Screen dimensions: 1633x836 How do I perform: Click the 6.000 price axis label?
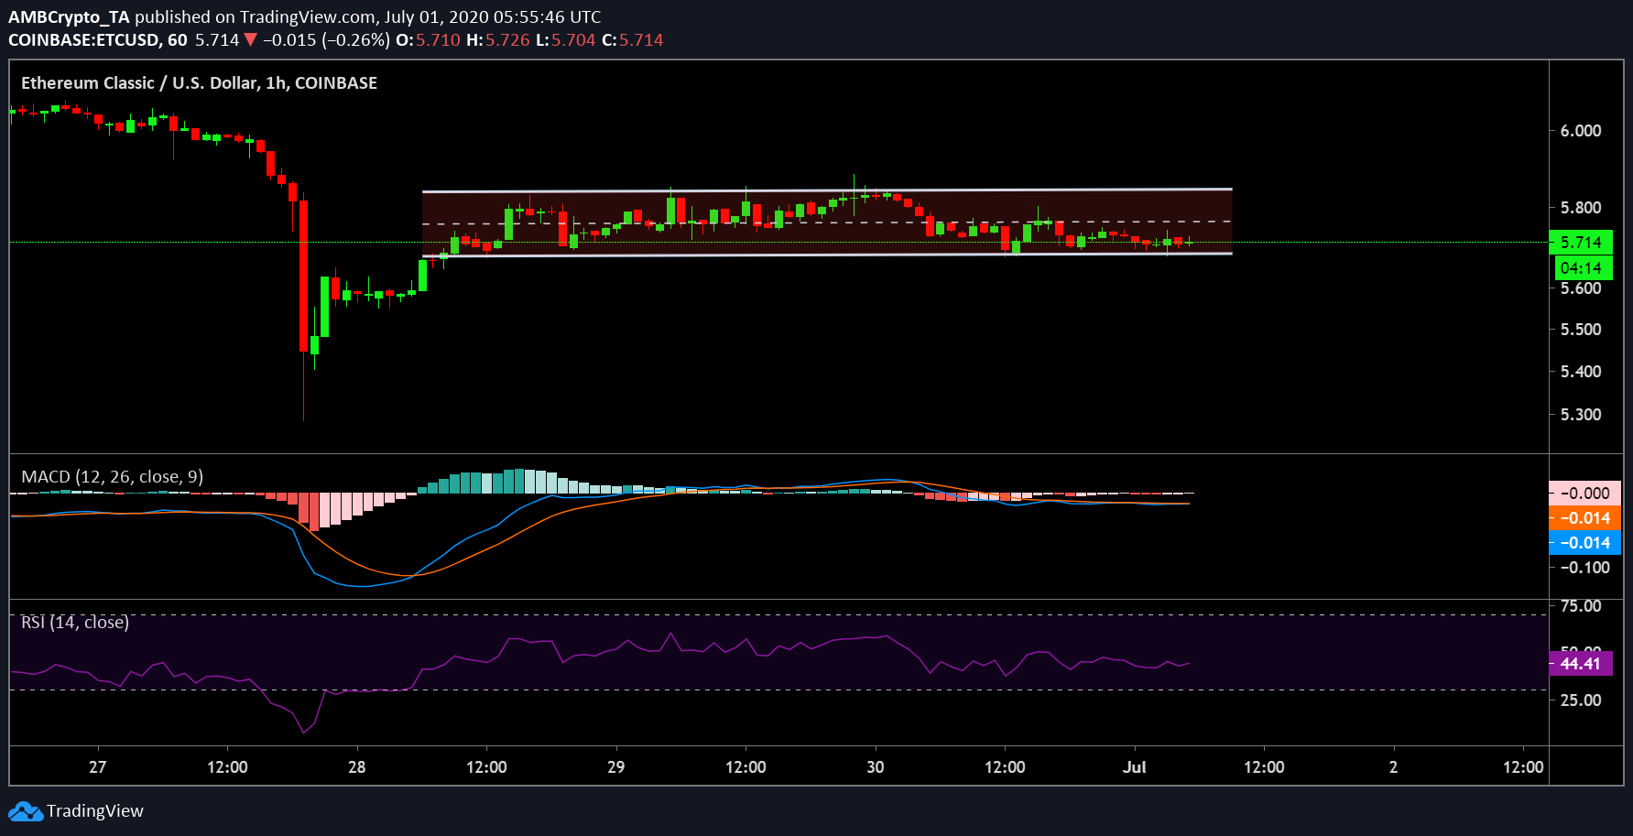(x=1581, y=131)
